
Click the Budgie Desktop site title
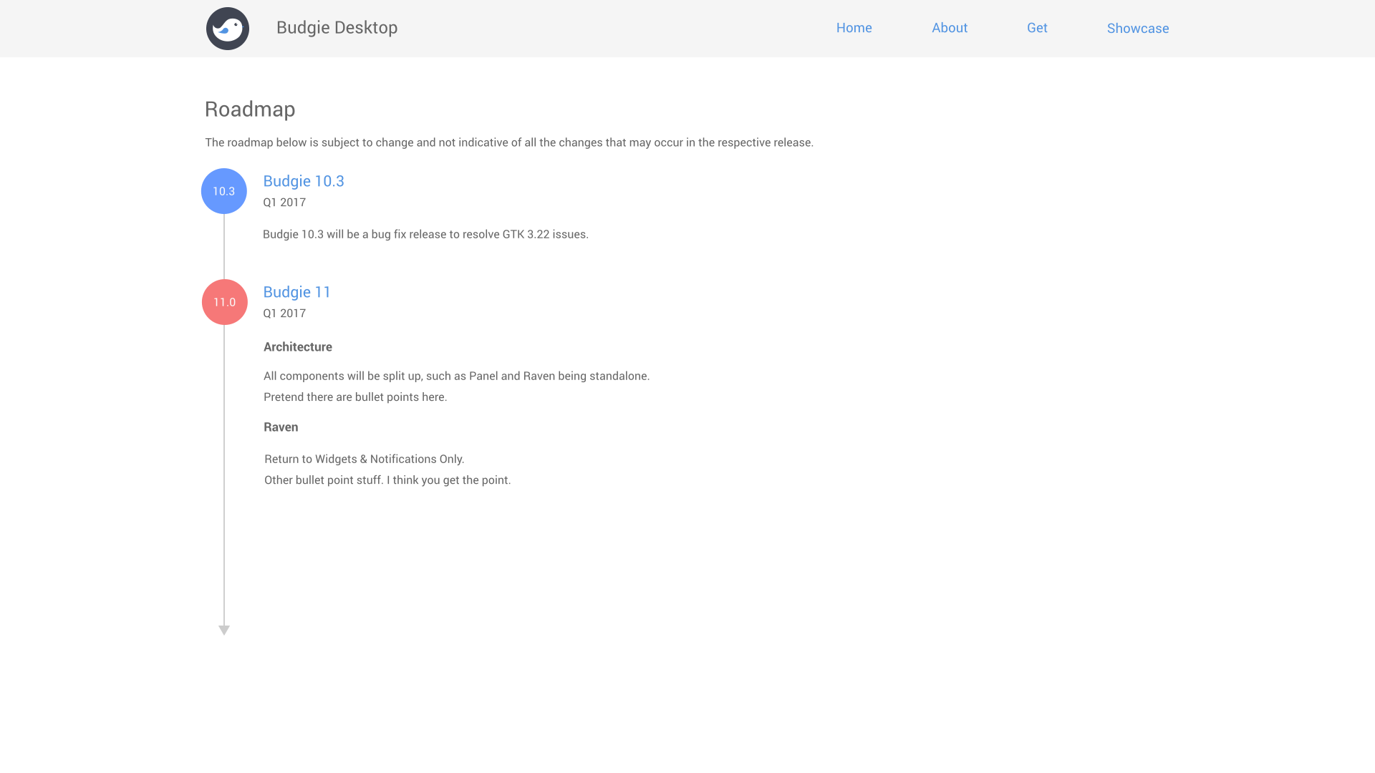click(x=337, y=28)
